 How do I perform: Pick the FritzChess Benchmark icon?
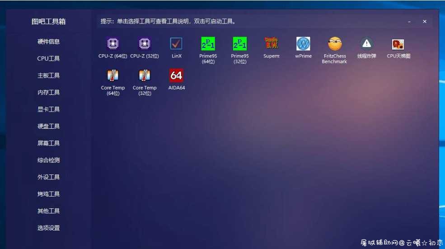pyautogui.click(x=335, y=44)
